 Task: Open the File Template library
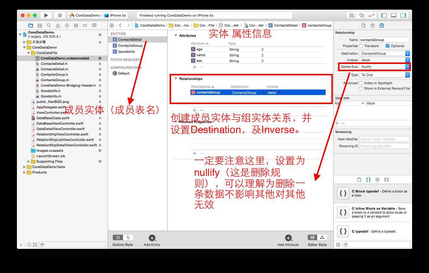pyautogui.click(x=359, y=179)
